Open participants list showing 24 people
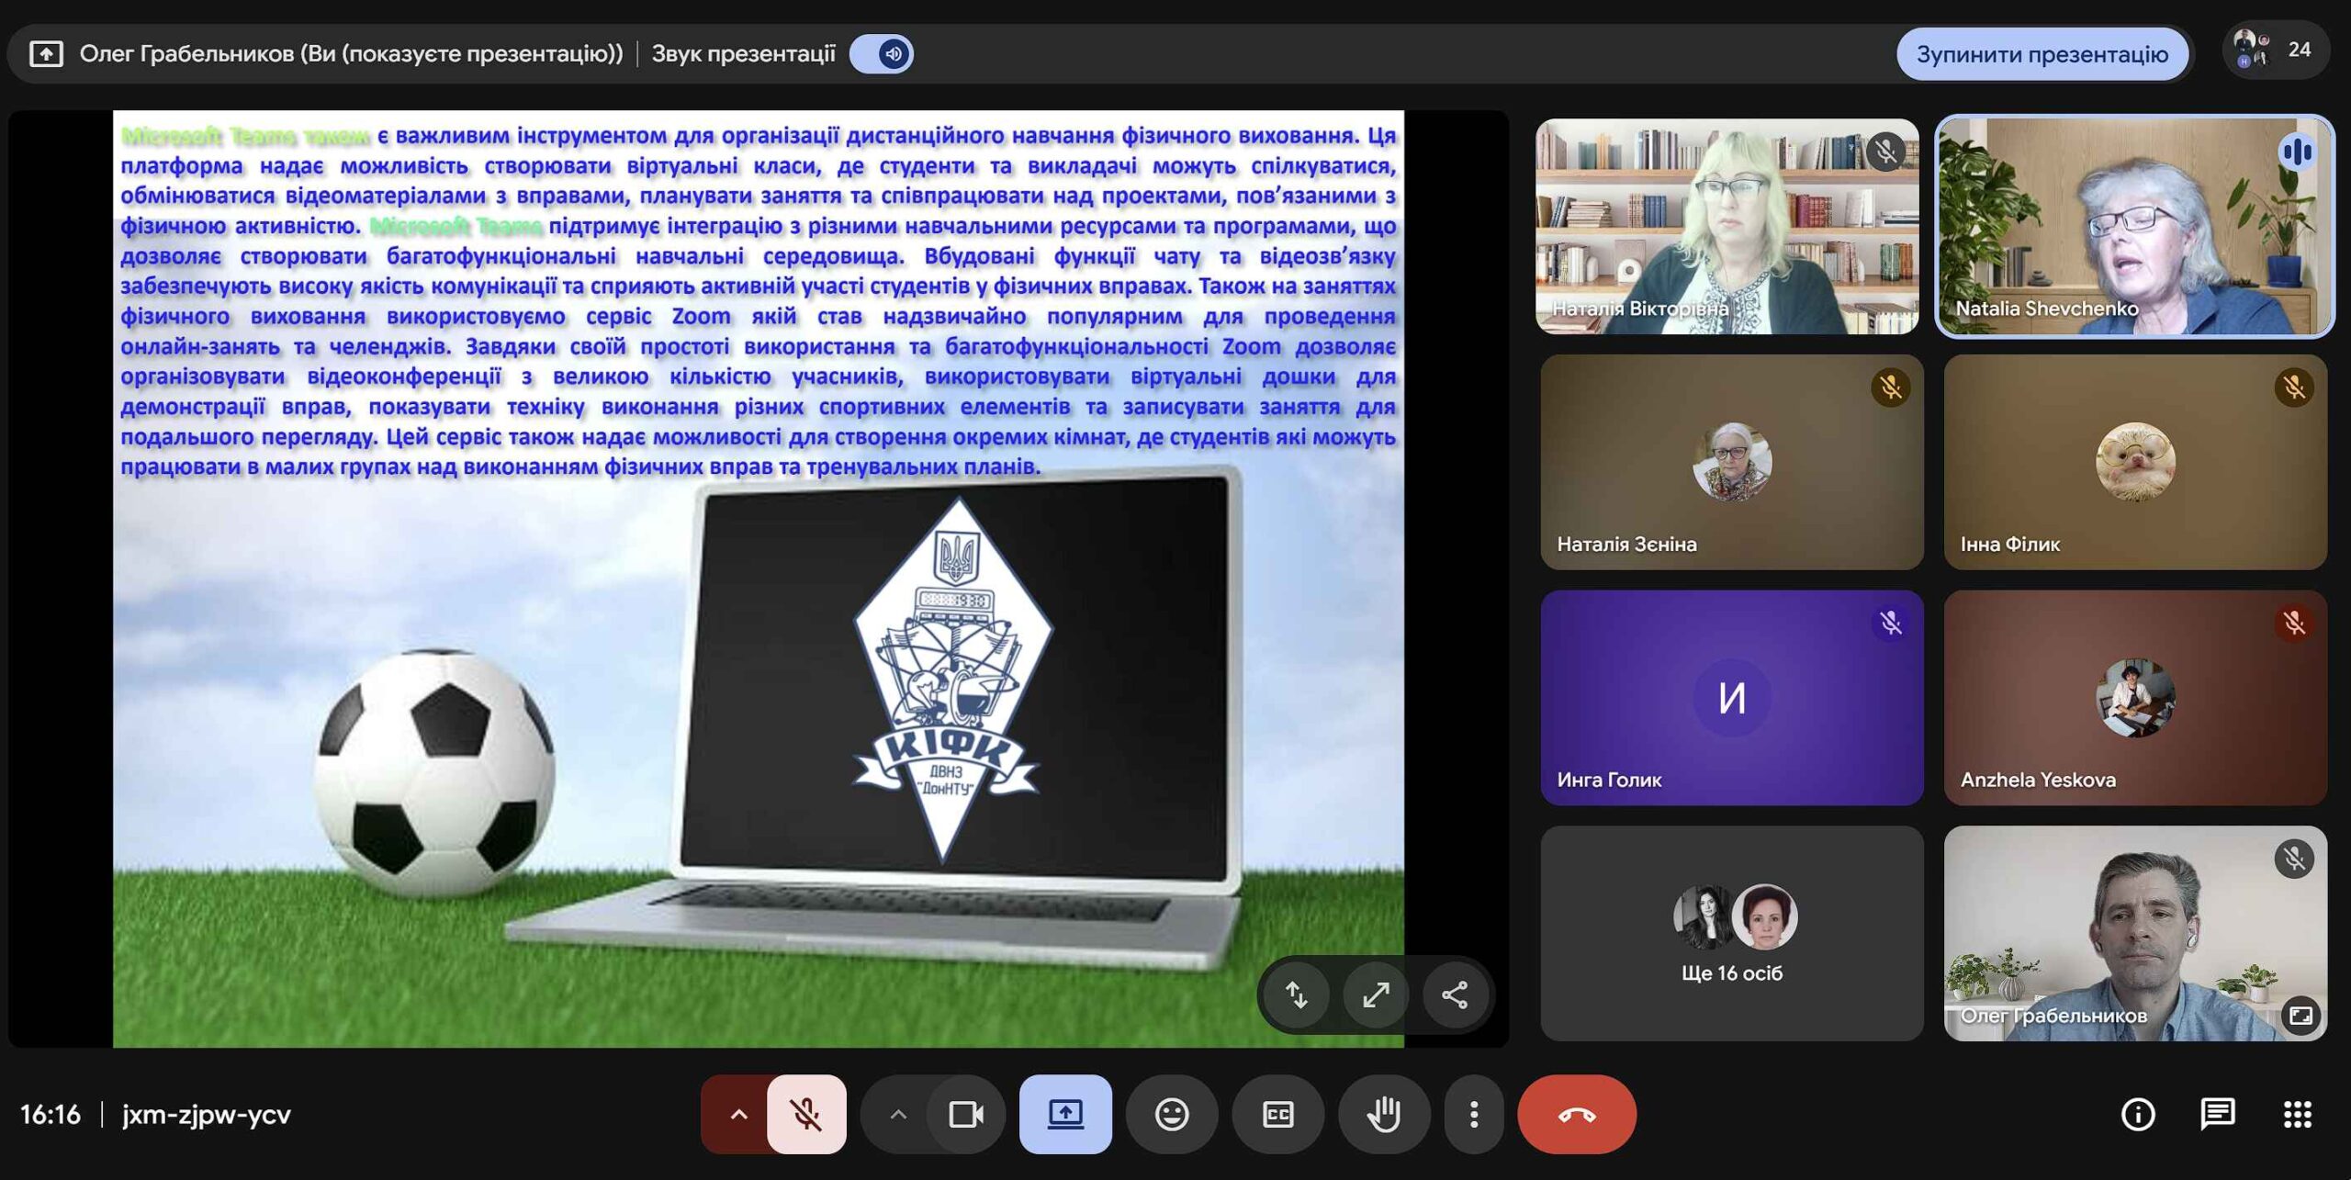 point(2275,51)
